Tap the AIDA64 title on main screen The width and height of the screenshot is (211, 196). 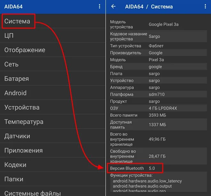[x=13, y=7]
